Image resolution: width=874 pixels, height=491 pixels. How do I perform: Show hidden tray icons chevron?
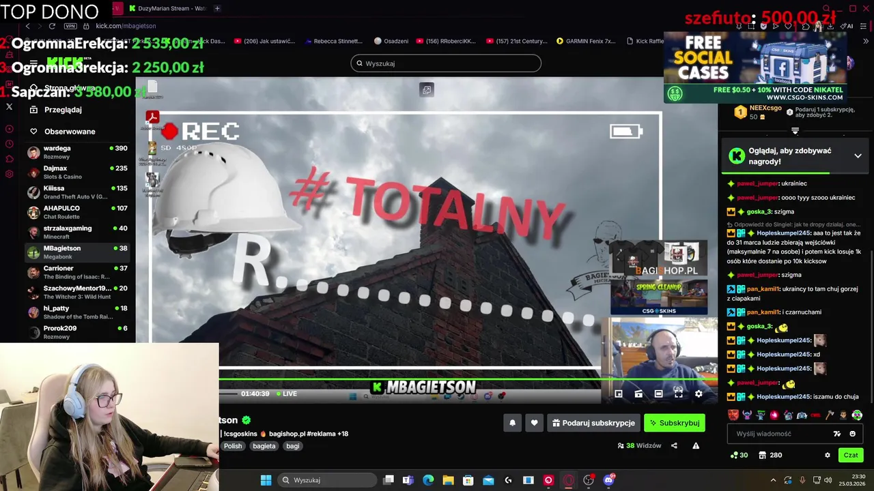coord(773,480)
